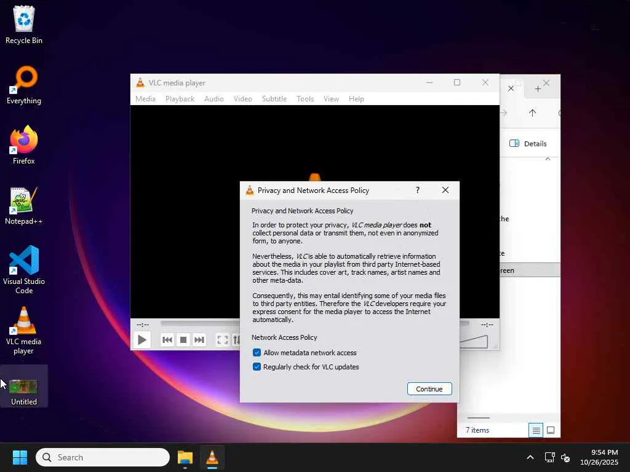Open the Media menu in VLC

(145, 99)
